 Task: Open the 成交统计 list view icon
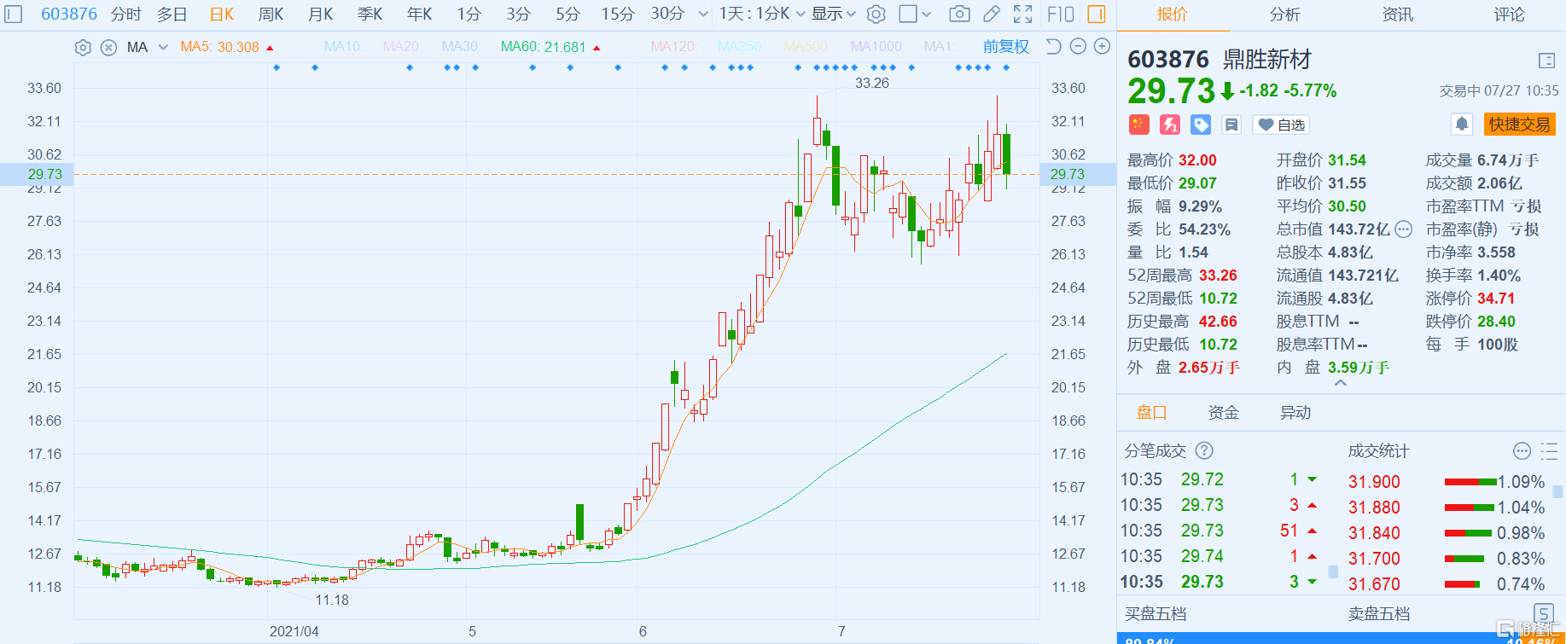tap(1549, 451)
